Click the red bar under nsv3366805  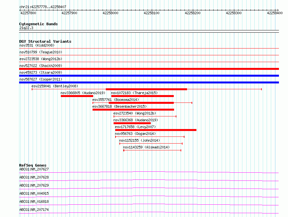[77, 96]
